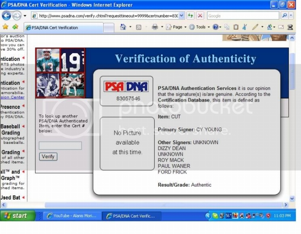The height and width of the screenshot is (234, 301).
Task: Click the Print icon
Action: click(155, 27)
